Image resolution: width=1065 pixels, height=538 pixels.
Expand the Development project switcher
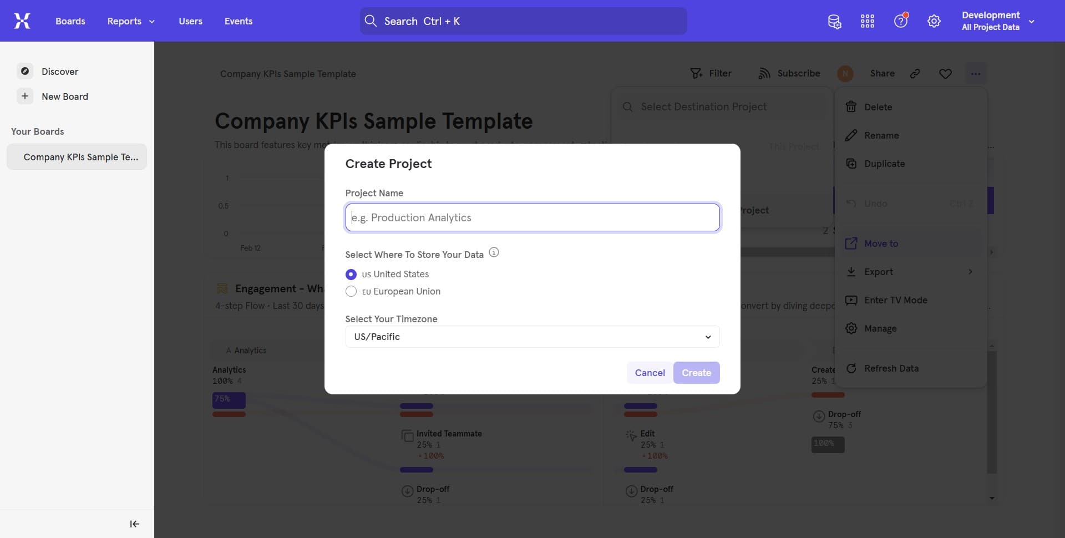pos(1032,21)
